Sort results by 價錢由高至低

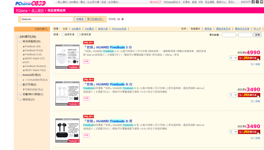(223, 29)
